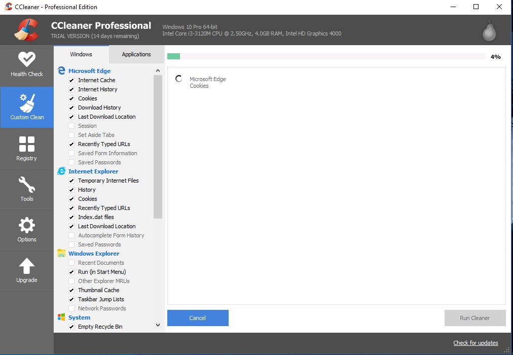Uncheck Internet Cache under Microsoft Edge
This screenshot has height=355, width=513.
[x=72, y=80]
